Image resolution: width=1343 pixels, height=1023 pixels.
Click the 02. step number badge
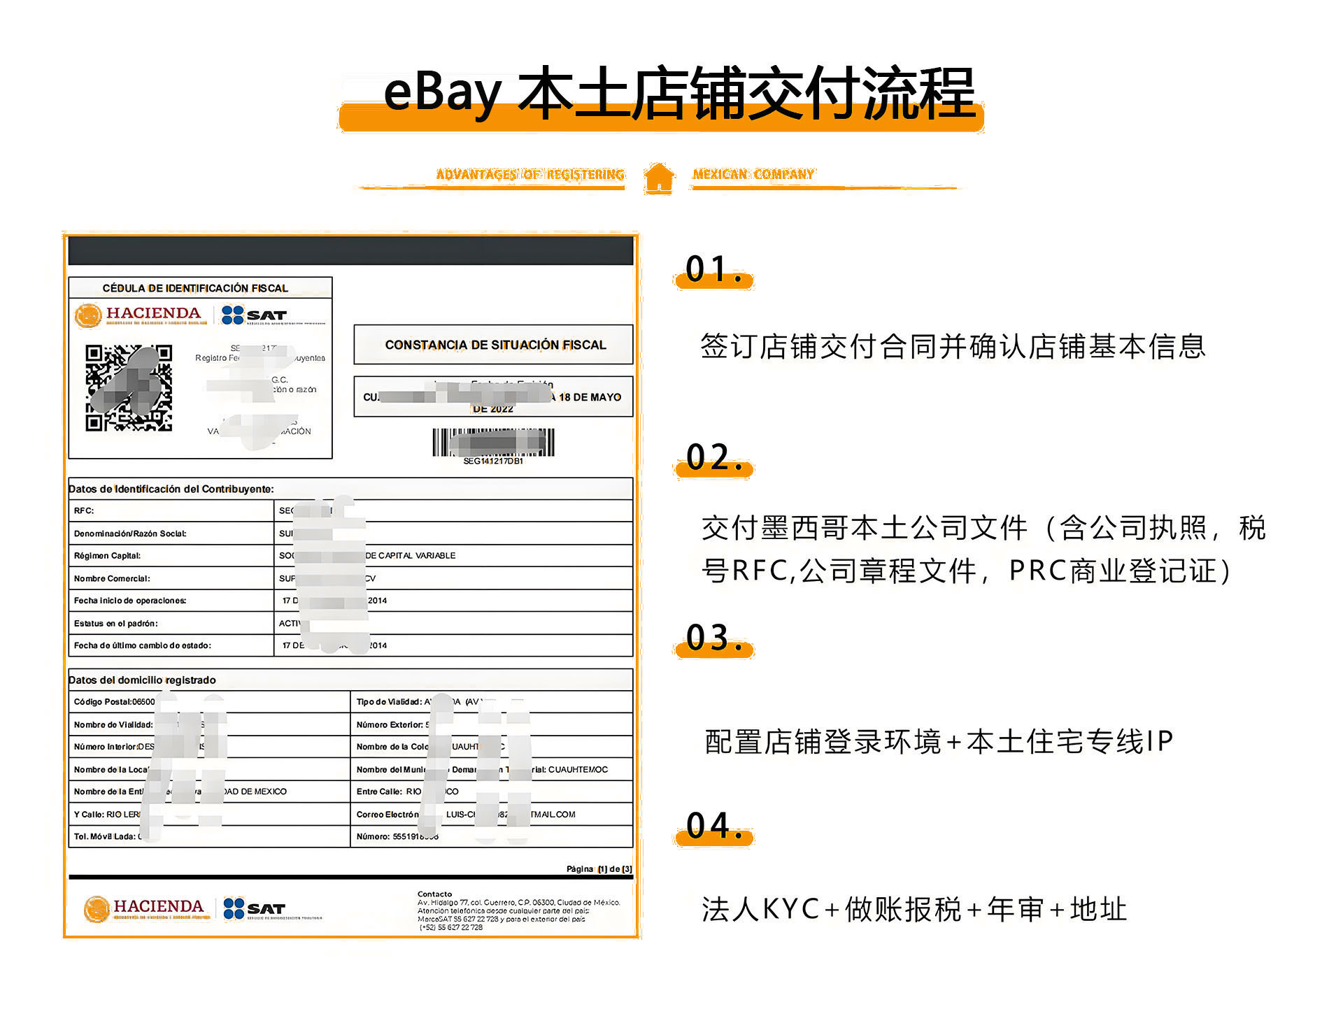click(x=713, y=459)
